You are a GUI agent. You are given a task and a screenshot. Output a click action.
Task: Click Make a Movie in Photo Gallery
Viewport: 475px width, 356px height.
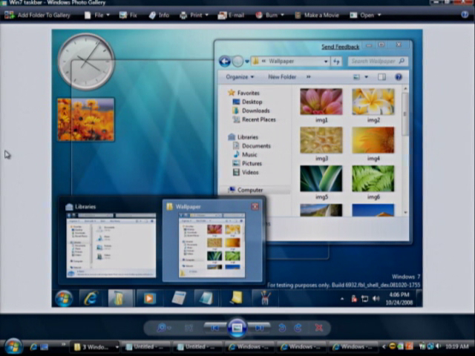click(x=317, y=15)
